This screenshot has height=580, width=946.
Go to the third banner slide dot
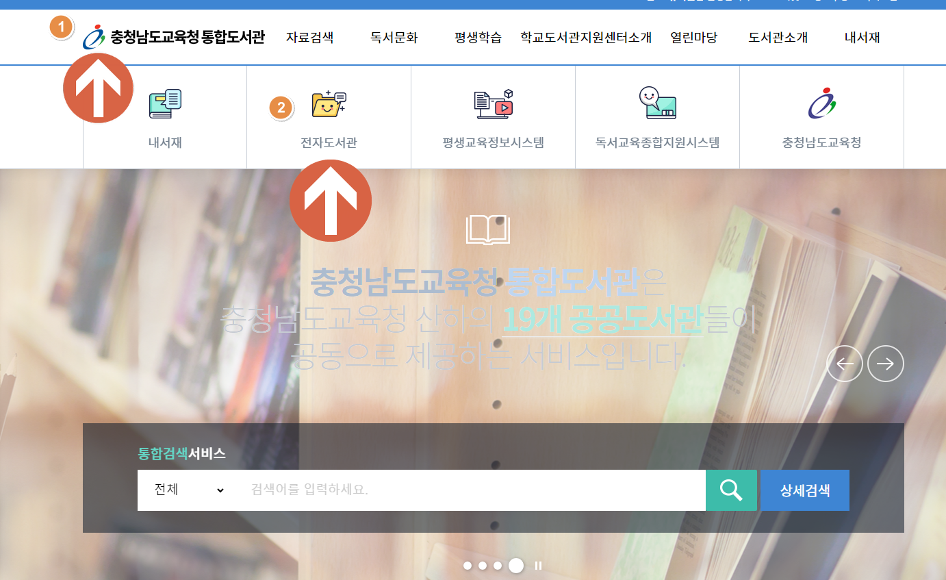(498, 566)
